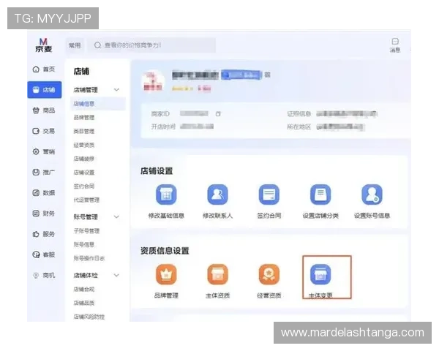Click the icon next to shop name
The image size is (439, 351).
[267, 75]
